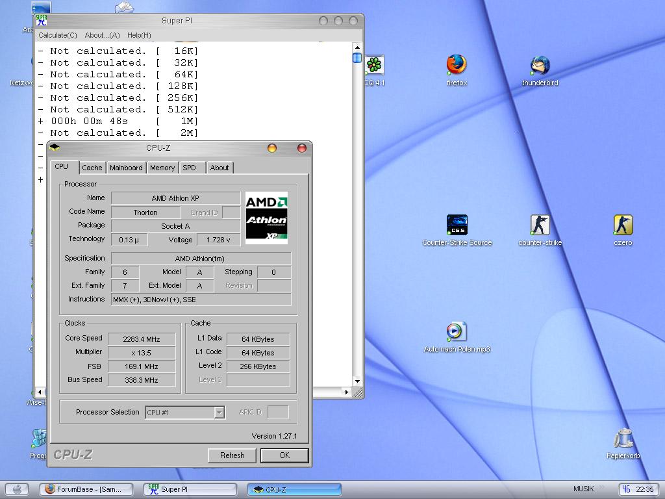The image size is (665, 499).
Task: Click the Code Name field Thorton
Action: 145,212
